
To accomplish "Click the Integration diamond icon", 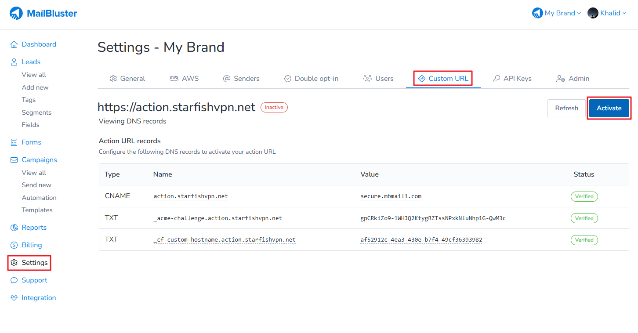I will click(14, 298).
